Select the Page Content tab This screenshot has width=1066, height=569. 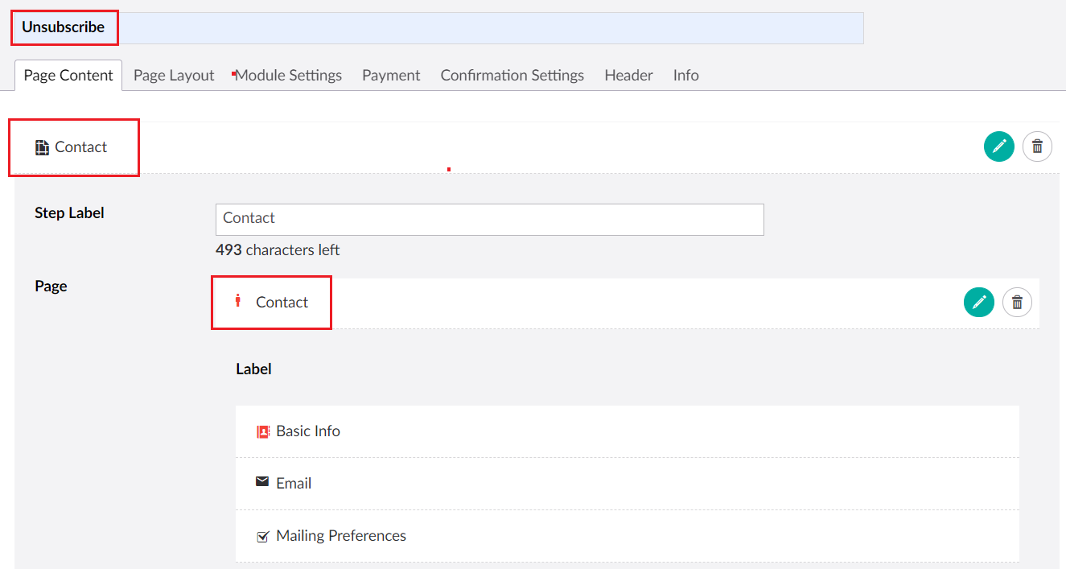tap(68, 76)
